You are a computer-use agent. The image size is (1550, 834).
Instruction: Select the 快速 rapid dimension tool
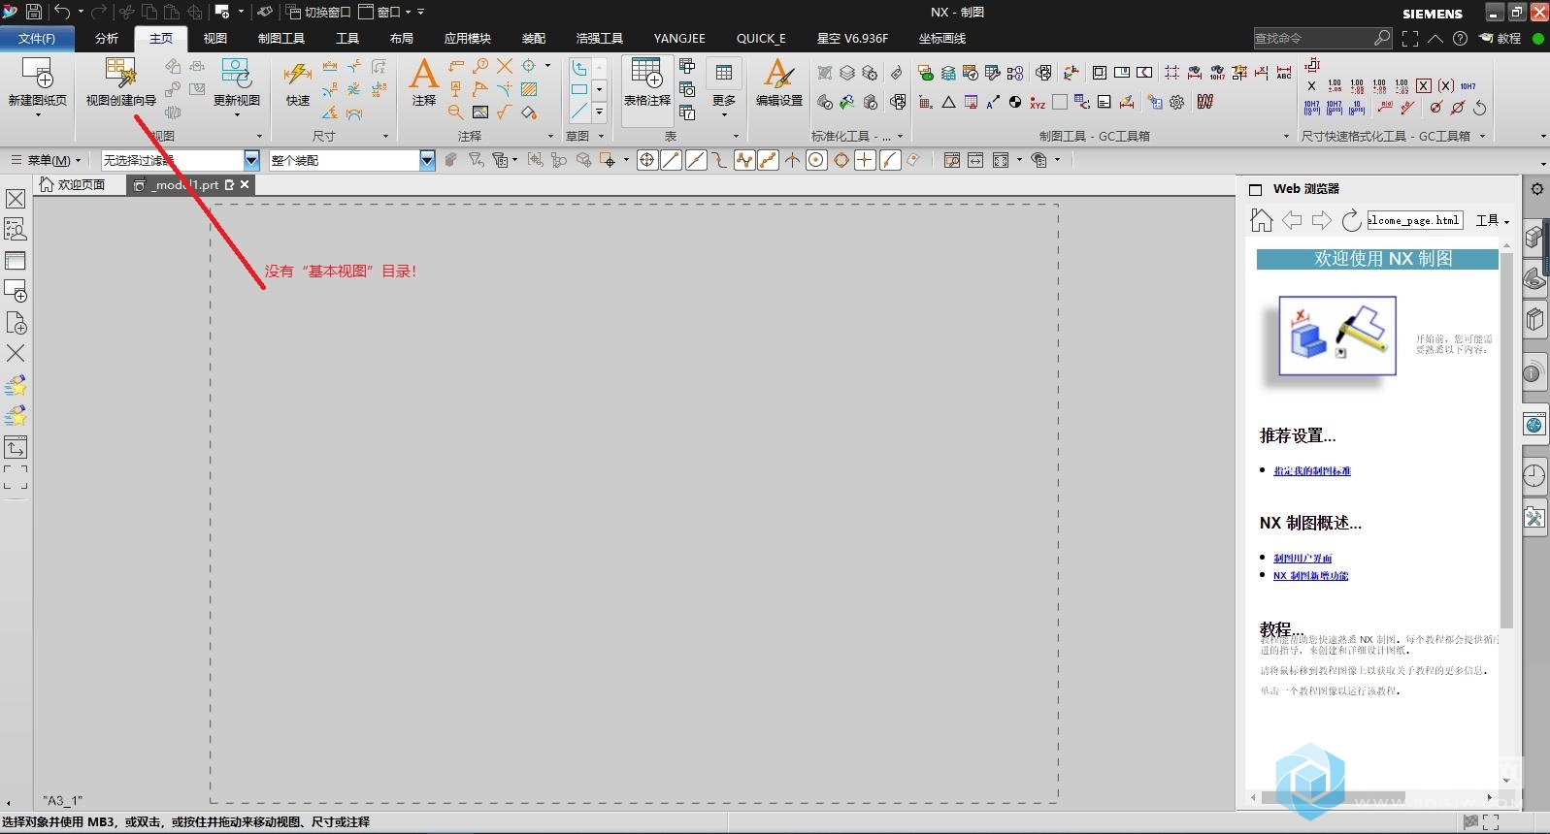[298, 82]
